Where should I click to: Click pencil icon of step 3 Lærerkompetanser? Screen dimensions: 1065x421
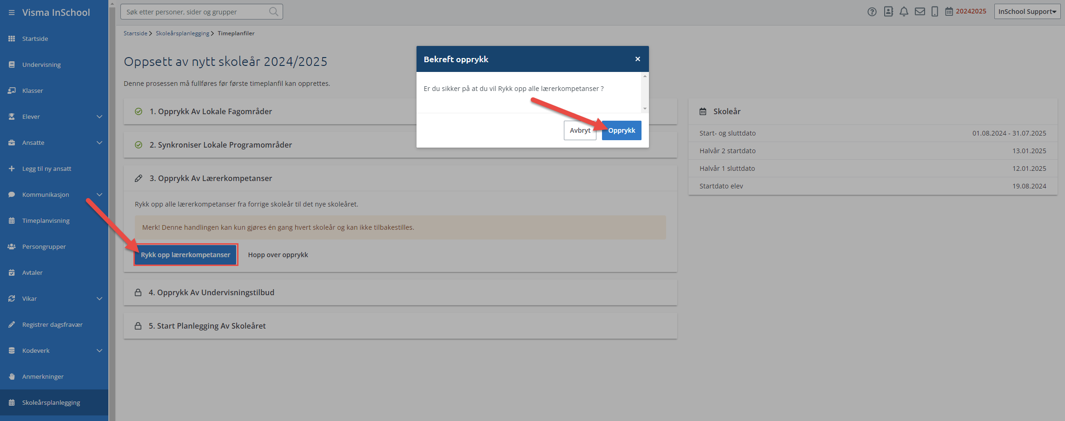pyautogui.click(x=139, y=178)
